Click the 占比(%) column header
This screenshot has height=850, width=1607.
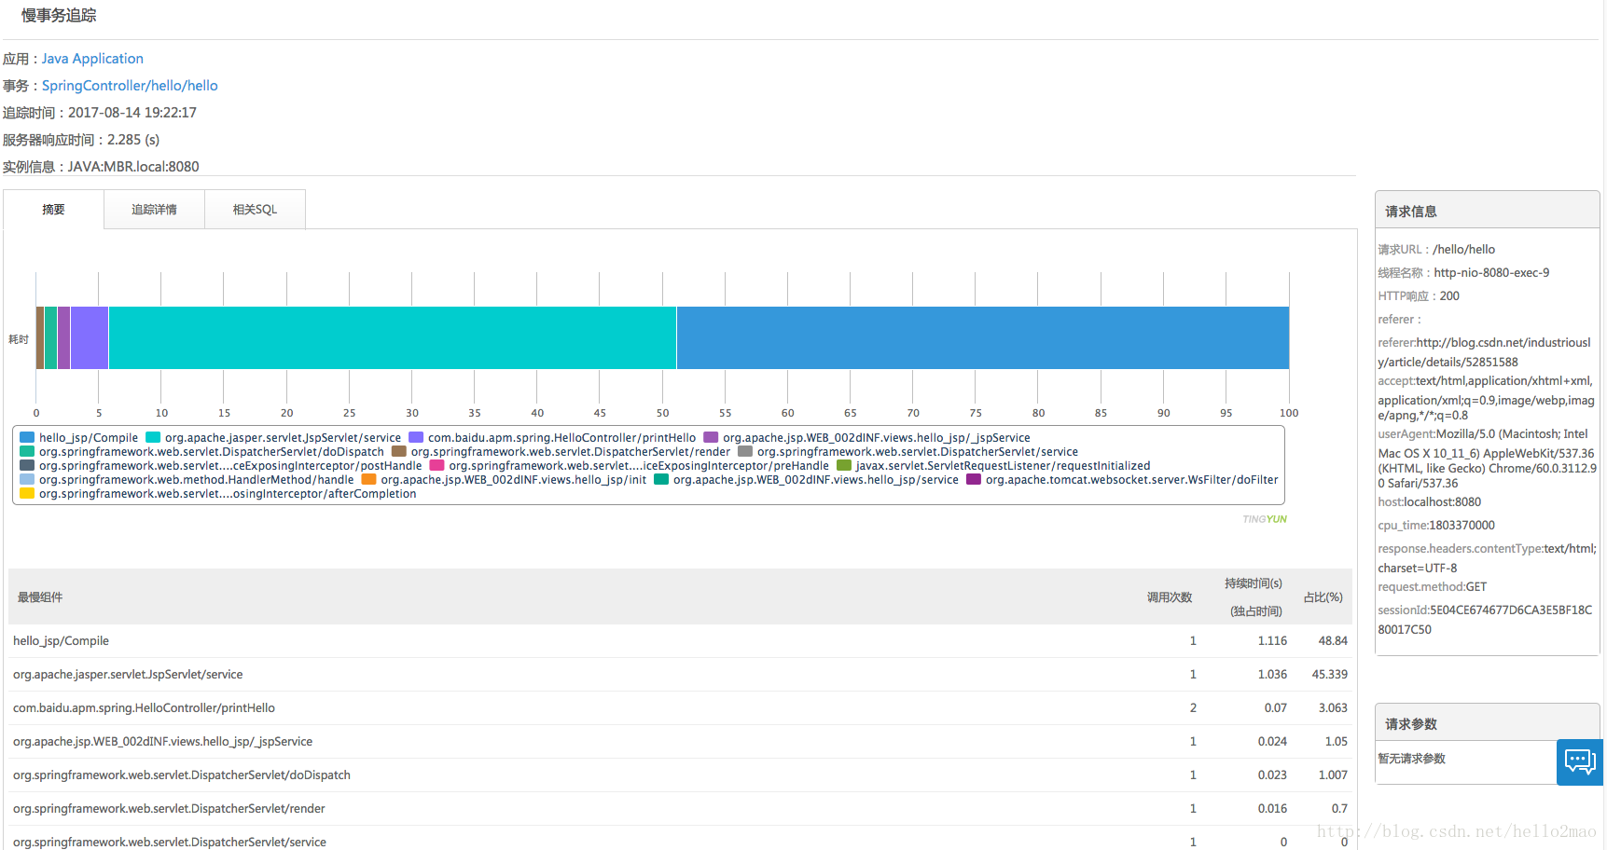1323,597
